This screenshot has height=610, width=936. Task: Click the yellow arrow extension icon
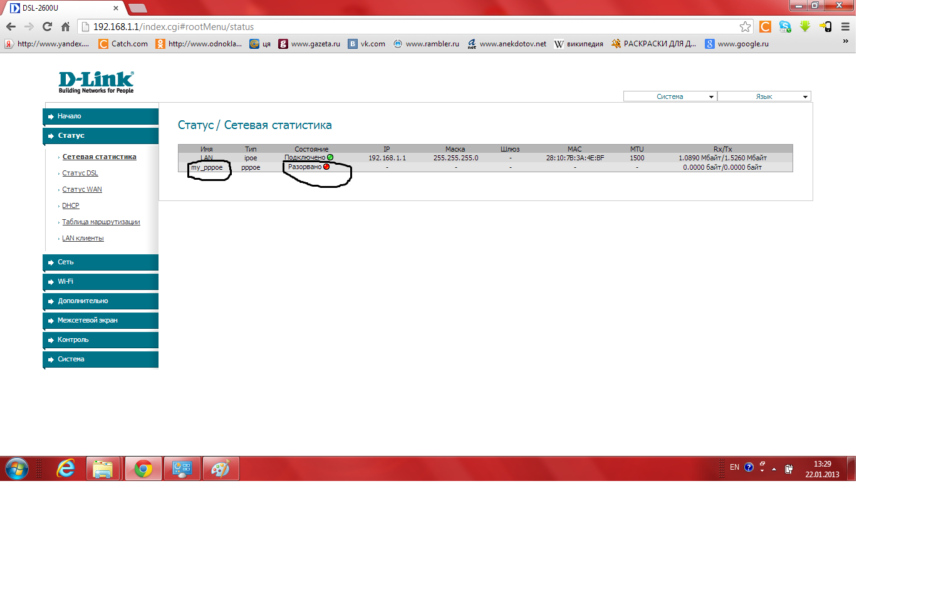coord(825,26)
